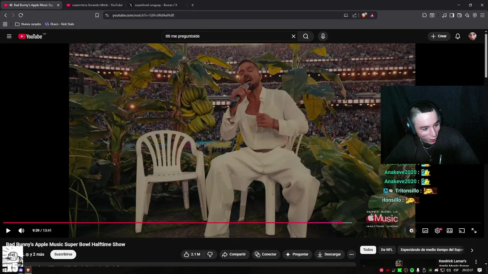Bookmark this page icon
This screenshot has width=488, height=274.
tap(97, 15)
